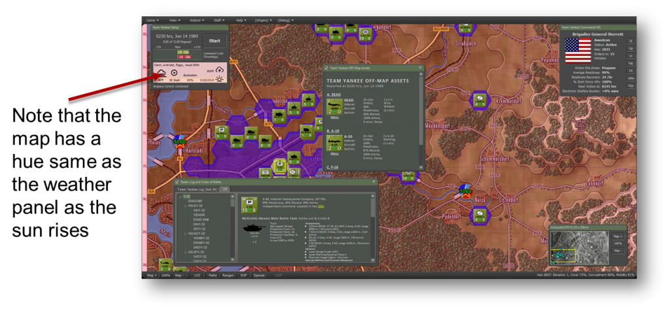Viewport: 670px width, 312px height.
Task: Select 2/3AD SAM in the order of battle tree
Action: (x=201, y=219)
